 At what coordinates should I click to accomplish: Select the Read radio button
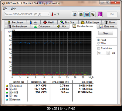click(x=99, y=40)
